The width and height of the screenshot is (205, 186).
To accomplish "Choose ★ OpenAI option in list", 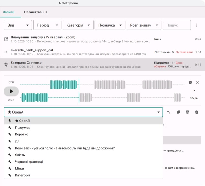I will [x=83, y=121].
